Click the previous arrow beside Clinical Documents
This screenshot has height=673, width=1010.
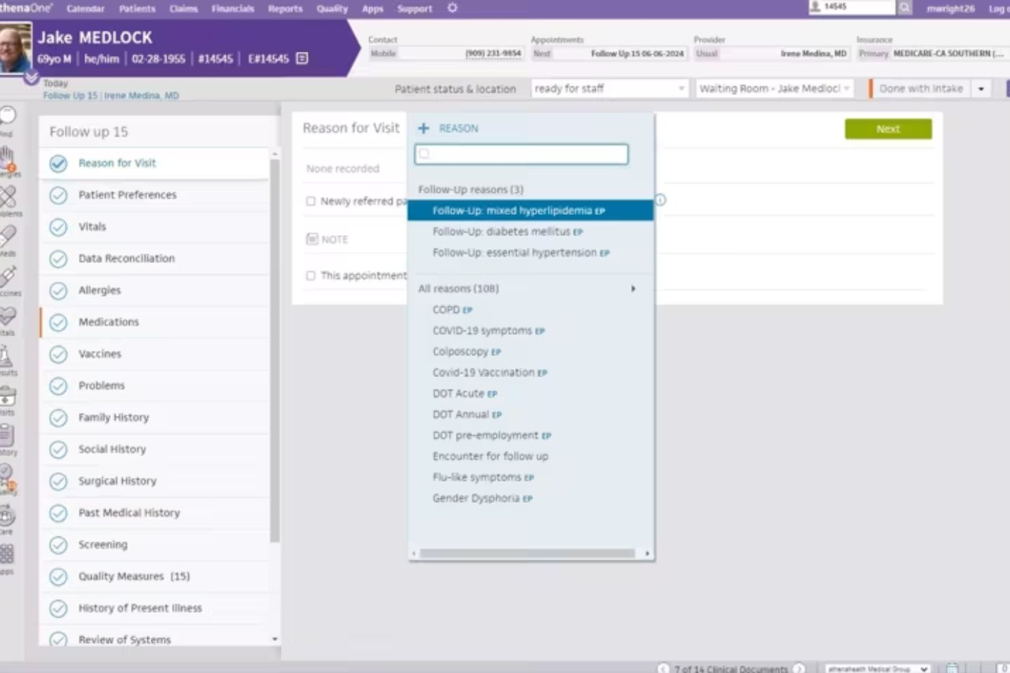[663, 668]
